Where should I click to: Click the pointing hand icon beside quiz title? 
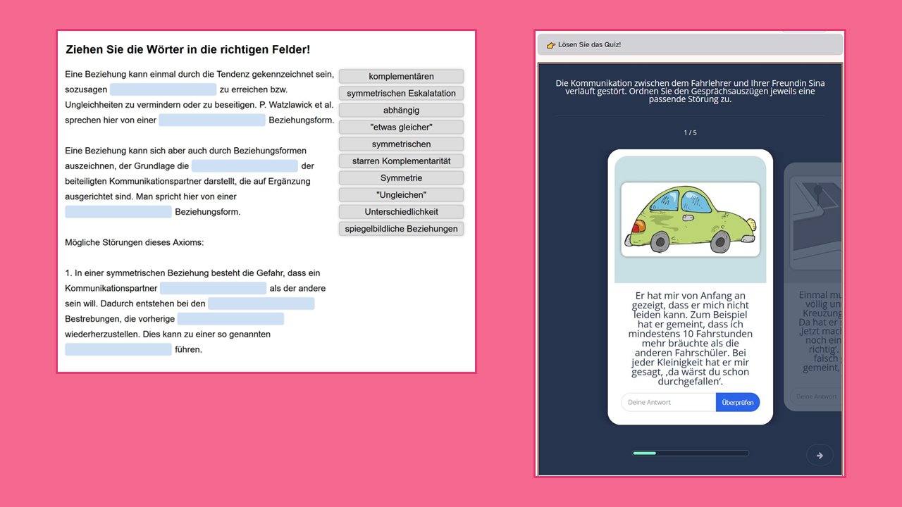pos(551,45)
